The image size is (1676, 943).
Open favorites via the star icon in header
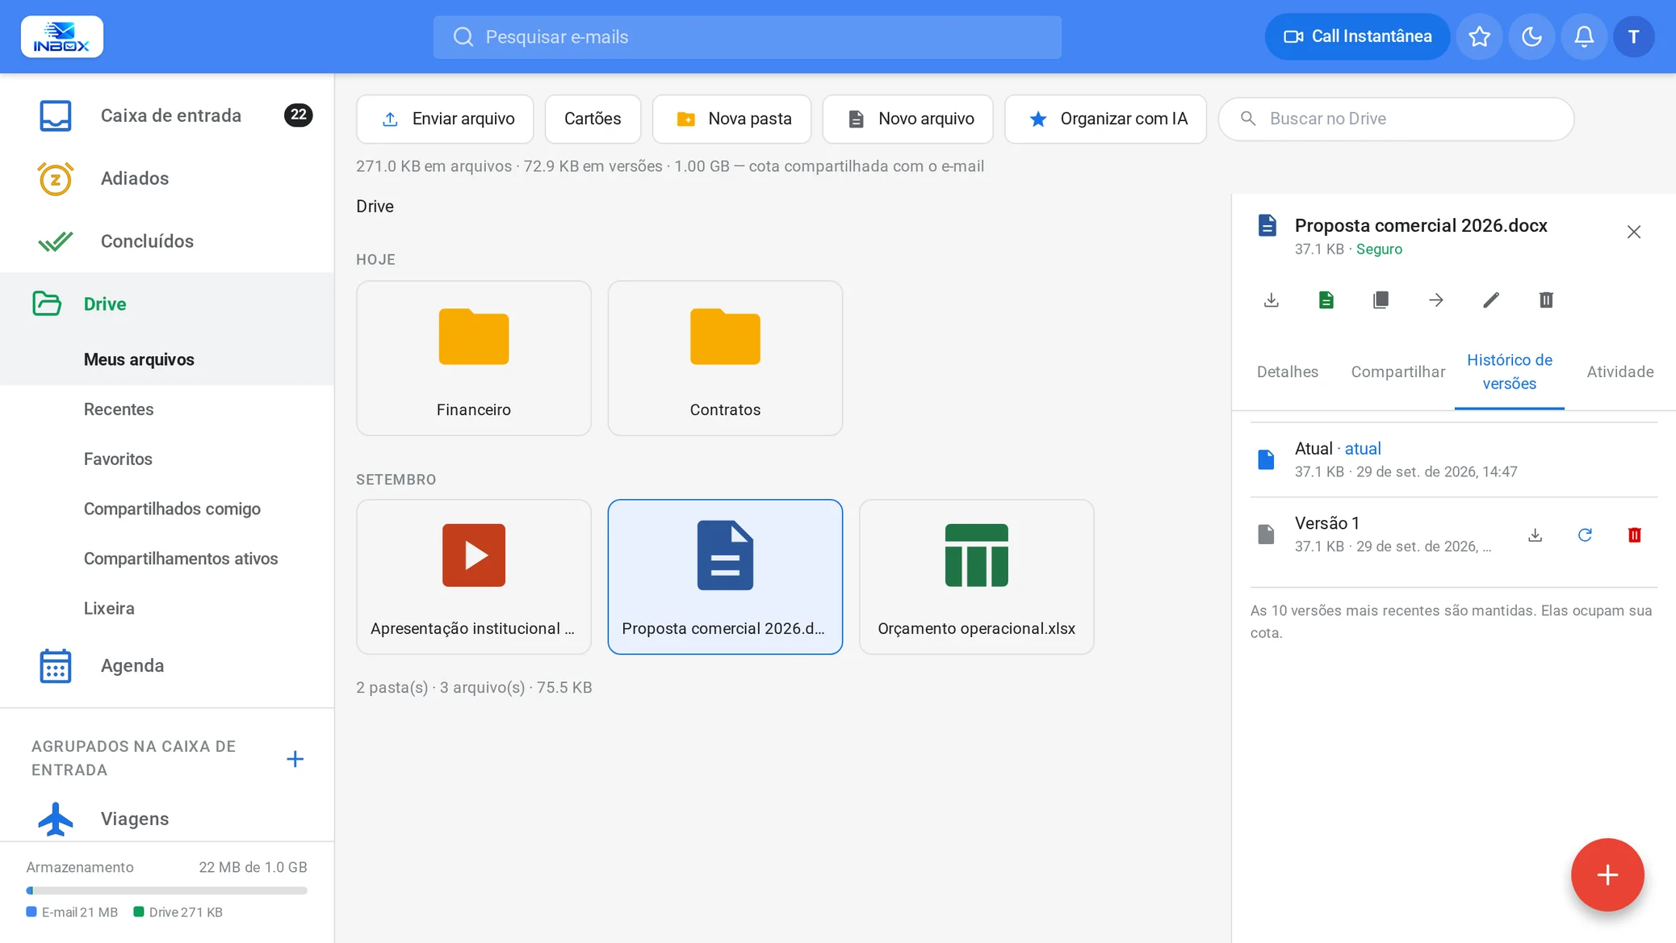[1479, 36]
